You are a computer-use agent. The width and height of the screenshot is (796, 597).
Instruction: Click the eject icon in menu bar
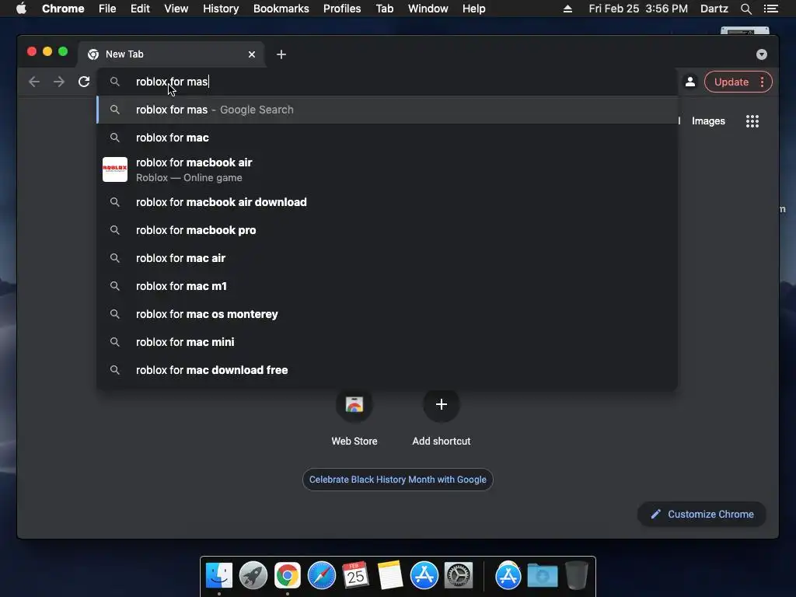pos(567,9)
